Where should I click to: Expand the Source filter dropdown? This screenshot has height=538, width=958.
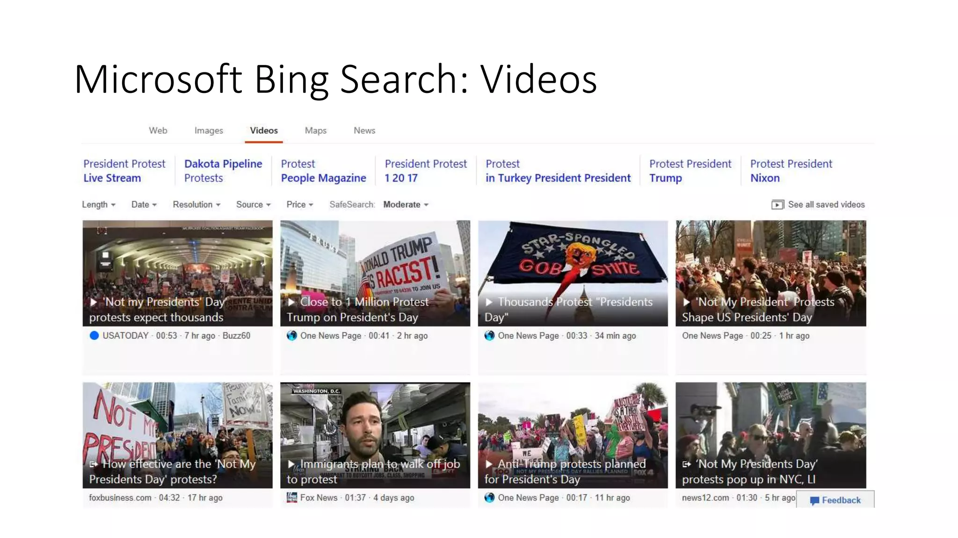click(x=254, y=205)
